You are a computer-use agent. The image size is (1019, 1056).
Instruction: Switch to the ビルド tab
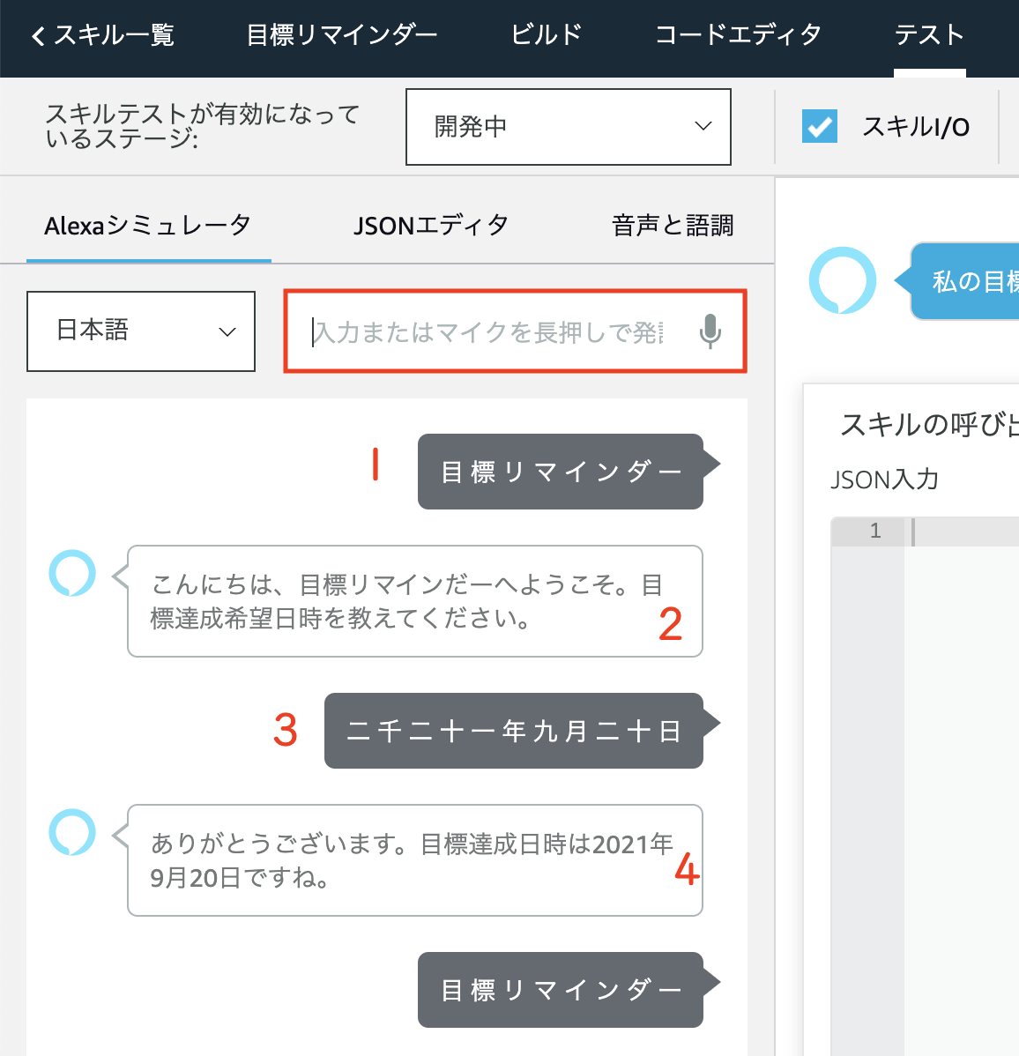547,35
